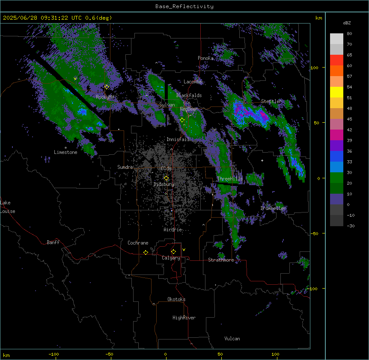Click the Lacombe city label
Screen dimensions: 369x360
pos(193,82)
